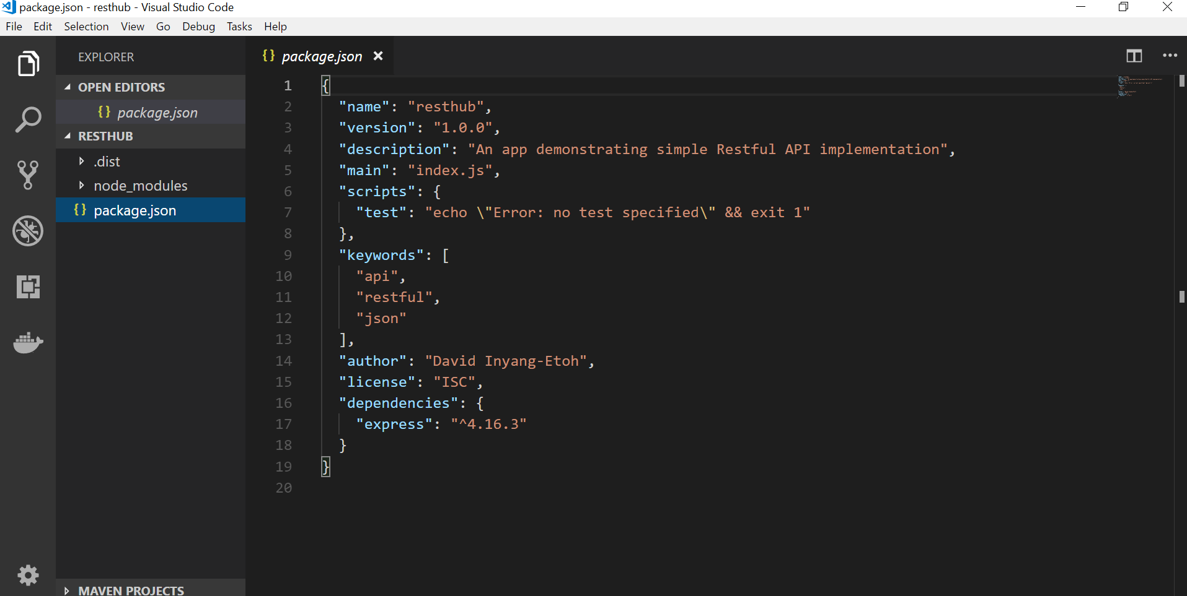
Task: Select the Docker icon in activity bar
Action: point(28,343)
